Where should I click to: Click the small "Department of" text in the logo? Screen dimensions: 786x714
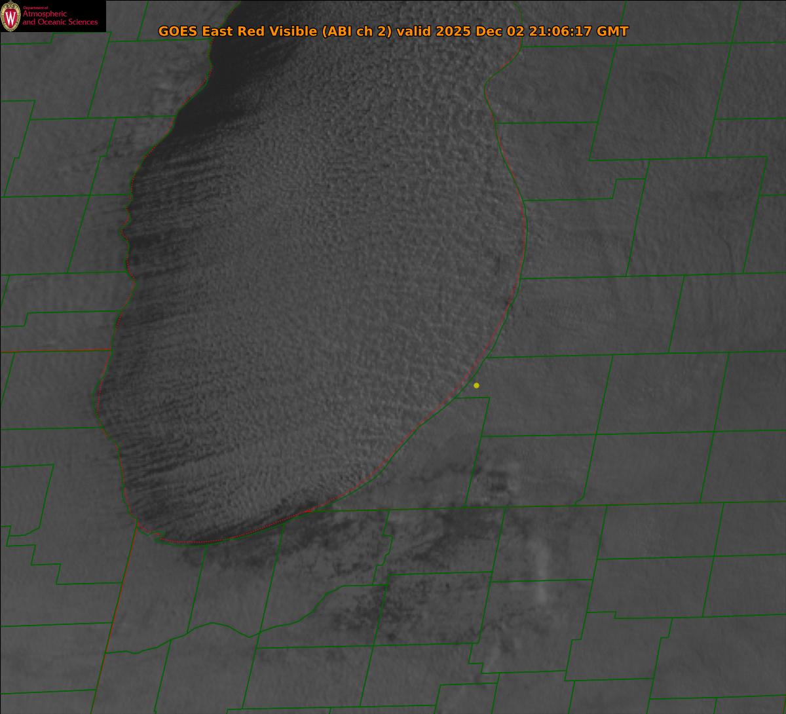coord(35,7)
